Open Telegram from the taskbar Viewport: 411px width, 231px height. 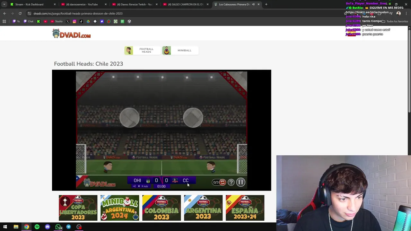coord(68,227)
